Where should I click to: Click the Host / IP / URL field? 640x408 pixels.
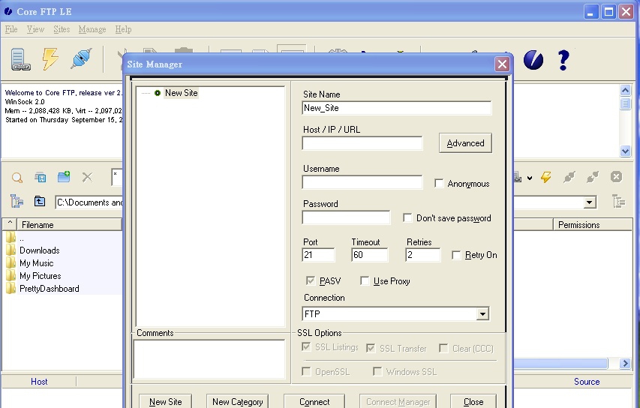[x=362, y=143]
